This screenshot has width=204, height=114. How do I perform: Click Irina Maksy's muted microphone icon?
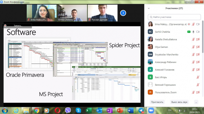click(193, 24)
